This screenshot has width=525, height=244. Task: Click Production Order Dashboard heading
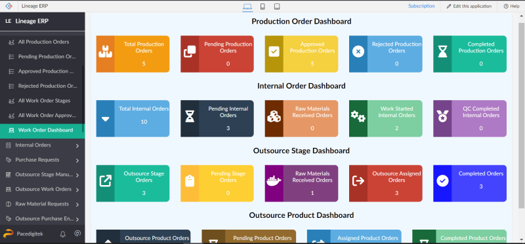[x=301, y=22]
